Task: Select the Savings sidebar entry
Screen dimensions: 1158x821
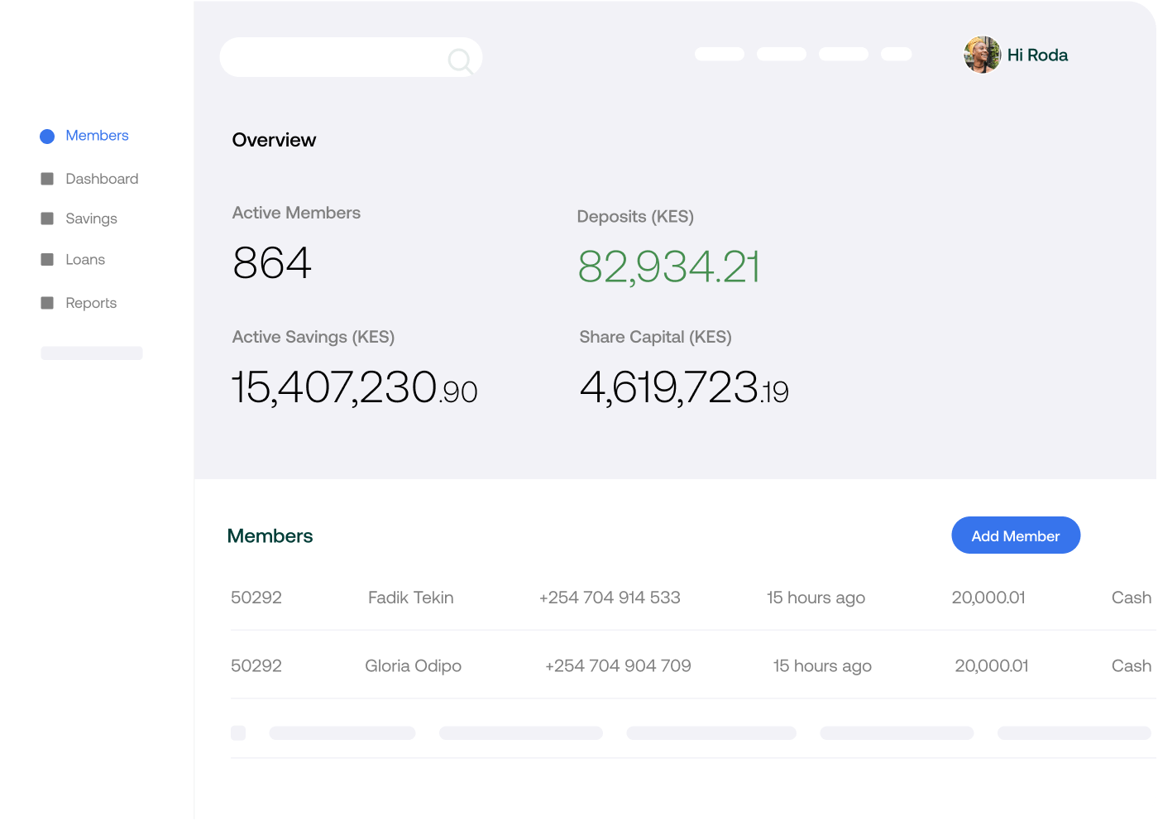Action: pos(91,218)
